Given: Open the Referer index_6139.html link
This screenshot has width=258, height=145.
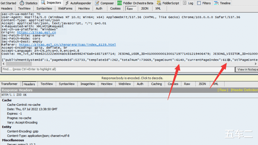Looking at the screenshot, I should [x=67, y=45].
